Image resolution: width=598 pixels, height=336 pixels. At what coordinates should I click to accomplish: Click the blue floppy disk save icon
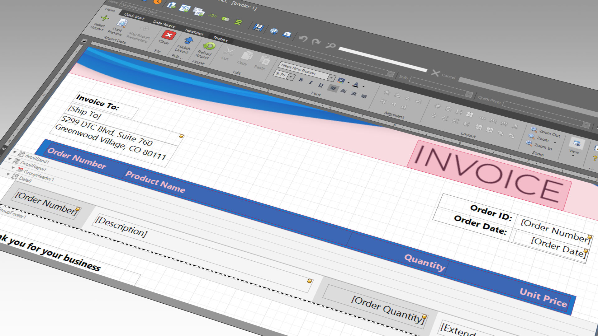coord(258,27)
